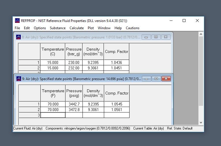Select the 1.0561 compressibility factor cell
Image resolution: width=221 pixels, height=146 pixels.
coord(117,110)
